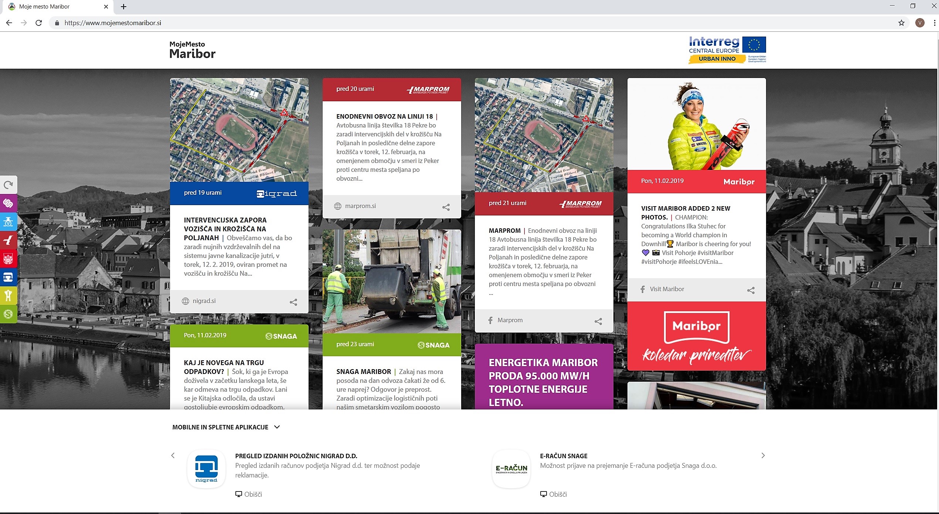The height and width of the screenshot is (514, 939).
Task: Open the skier Ilka Štuhec photo
Action: 697,124
